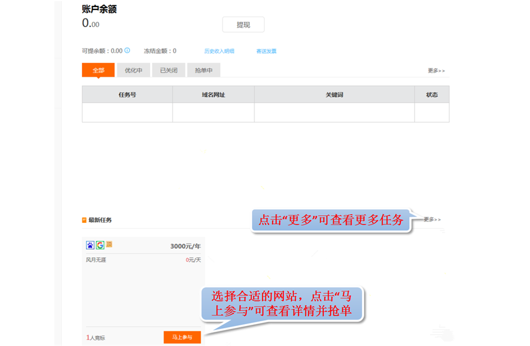Click the 关键词 column header

pyautogui.click(x=334, y=94)
